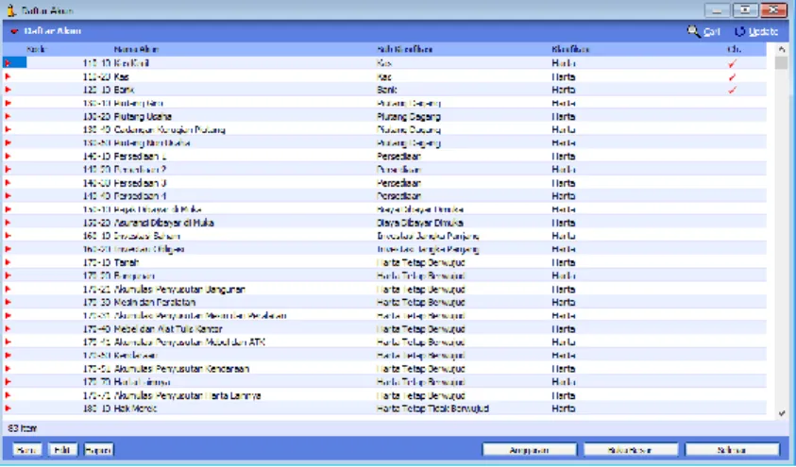Sort by the Kode column header
The width and height of the screenshot is (796, 467).
(36, 49)
